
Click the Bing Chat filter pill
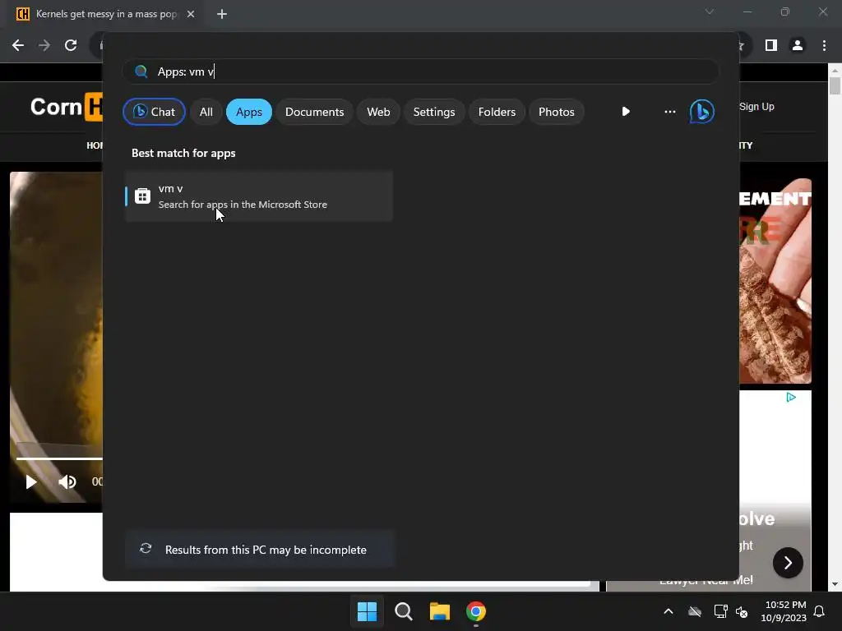coord(154,112)
